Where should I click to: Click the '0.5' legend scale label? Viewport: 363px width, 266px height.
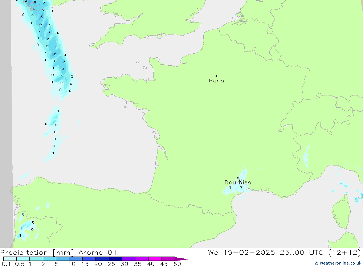pyautogui.click(x=20, y=264)
